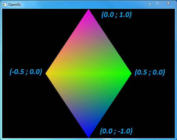This screenshot has width=177, height=140.
Task: Click the midpoint of diamond's upper-left edge
Action: pos(68,42)
